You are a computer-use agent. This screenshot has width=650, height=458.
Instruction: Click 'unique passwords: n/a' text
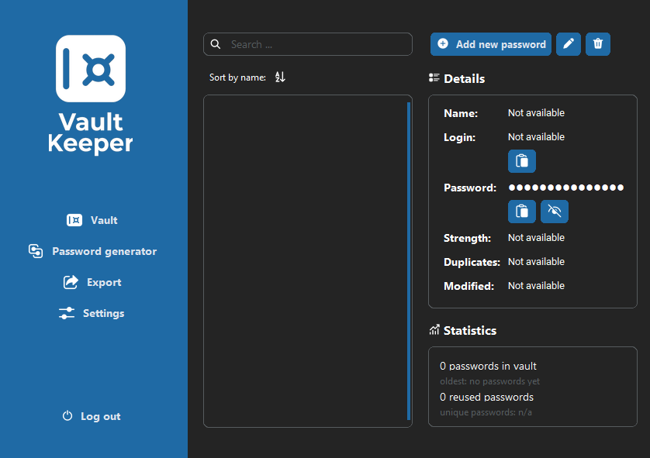[486, 412]
